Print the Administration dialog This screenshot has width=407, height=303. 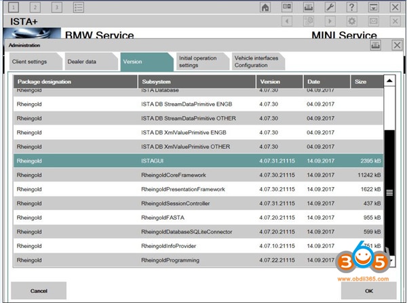[x=375, y=45]
